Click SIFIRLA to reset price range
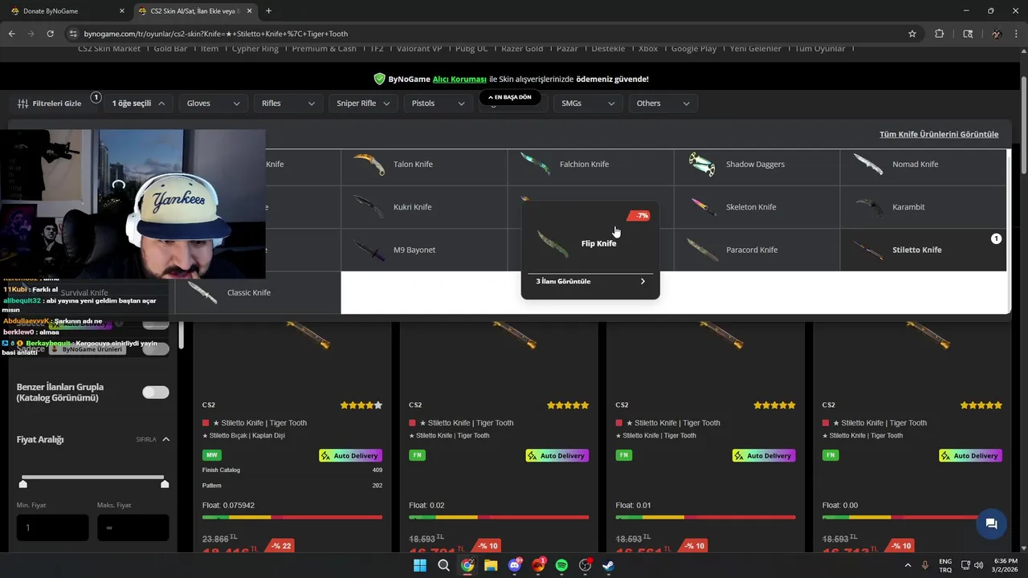This screenshot has height=578, width=1028. [146, 439]
